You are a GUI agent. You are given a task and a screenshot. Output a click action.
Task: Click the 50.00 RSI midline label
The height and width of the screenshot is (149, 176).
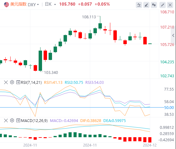point(169,108)
